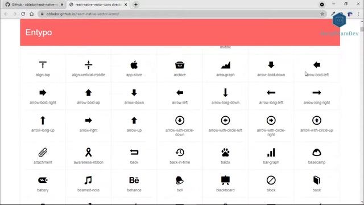Open the Chrome three-dot menu

click(x=359, y=14)
